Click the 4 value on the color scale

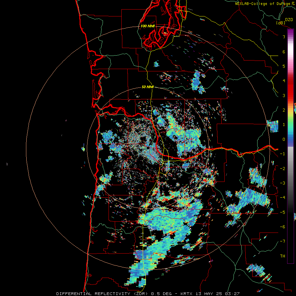284,81
